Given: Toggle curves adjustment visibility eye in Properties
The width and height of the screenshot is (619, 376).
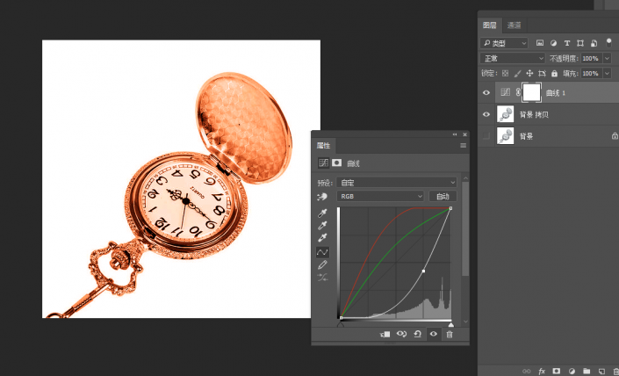Looking at the screenshot, I should pos(434,334).
